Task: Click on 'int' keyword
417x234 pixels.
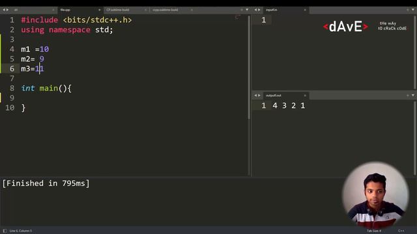Action: click(x=28, y=88)
